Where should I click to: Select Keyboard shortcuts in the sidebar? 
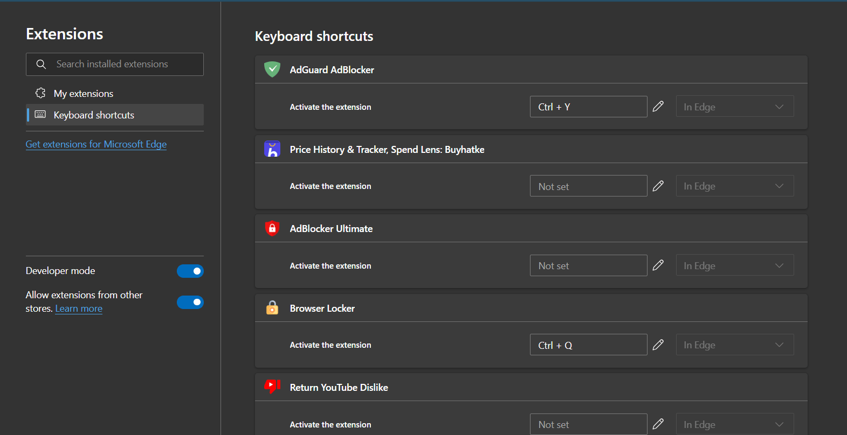(94, 115)
